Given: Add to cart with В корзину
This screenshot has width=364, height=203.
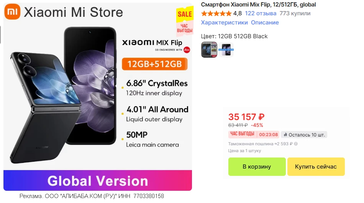Looking at the screenshot, I should [257, 167].
